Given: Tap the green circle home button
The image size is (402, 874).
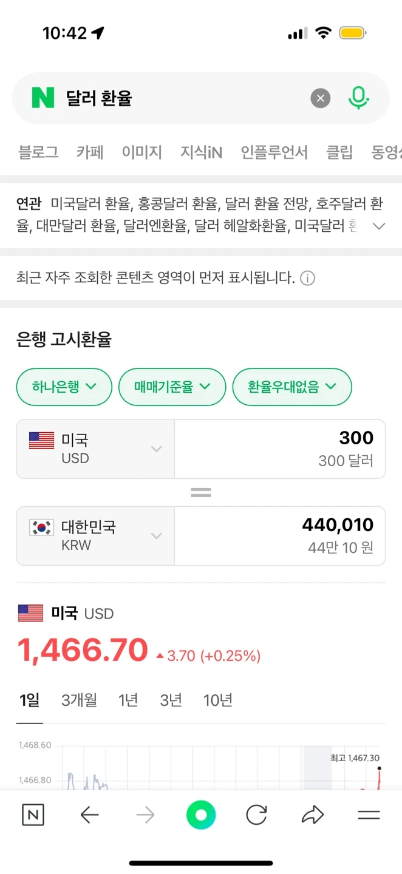Looking at the screenshot, I should (x=201, y=815).
